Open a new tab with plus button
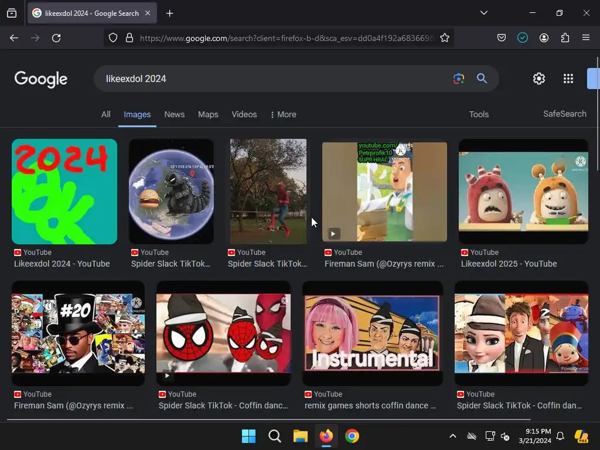The width and height of the screenshot is (600, 450). tap(169, 13)
